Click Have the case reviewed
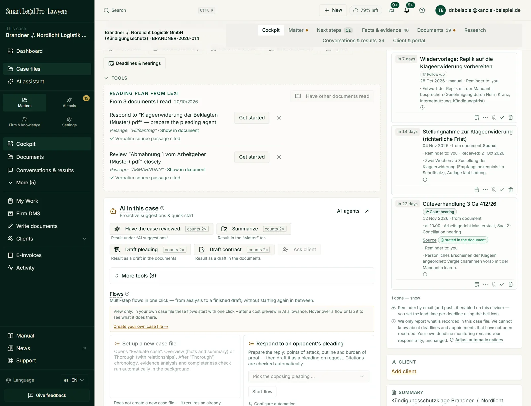Screen dimensions: 531x406 click(161, 229)
